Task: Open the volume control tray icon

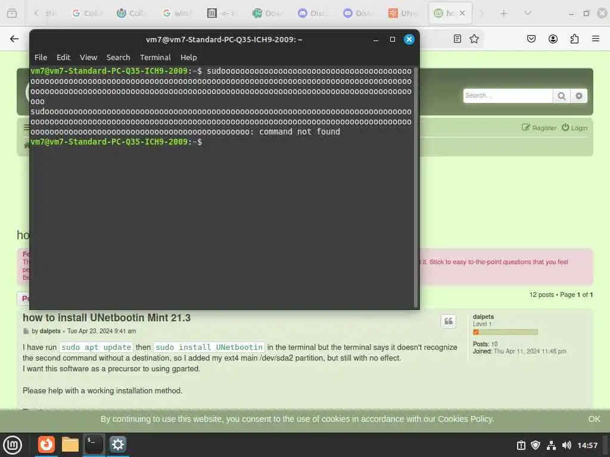Action: [567, 445]
